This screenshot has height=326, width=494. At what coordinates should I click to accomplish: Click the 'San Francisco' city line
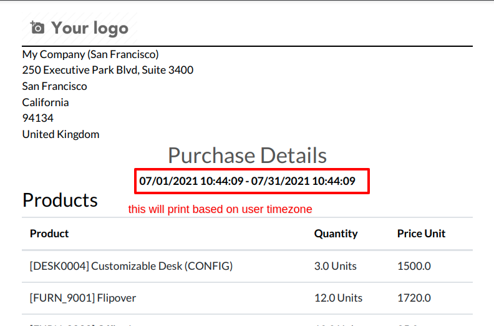click(x=54, y=86)
